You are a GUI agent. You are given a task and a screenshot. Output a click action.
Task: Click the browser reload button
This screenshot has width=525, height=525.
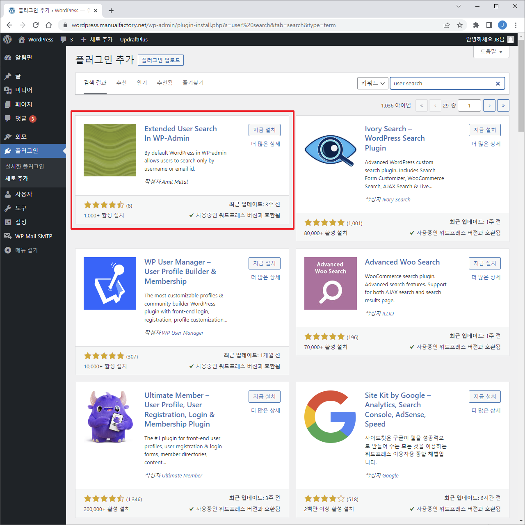pyautogui.click(x=36, y=25)
